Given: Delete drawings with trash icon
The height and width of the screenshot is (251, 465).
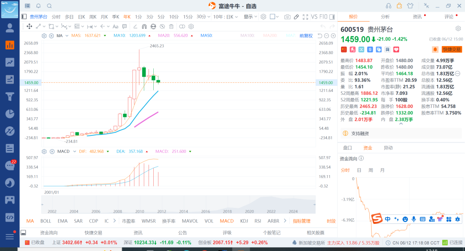Looking at the screenshot, I should point(171,26).
